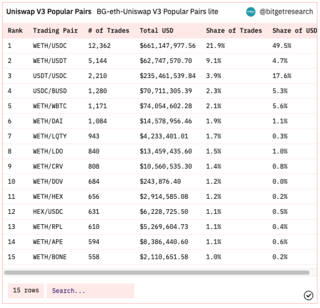The width and height of the screenshot is (320, 308).
Task: Click the $74,054,602.28 total USD cell
Action: click(x=165, y=106)
